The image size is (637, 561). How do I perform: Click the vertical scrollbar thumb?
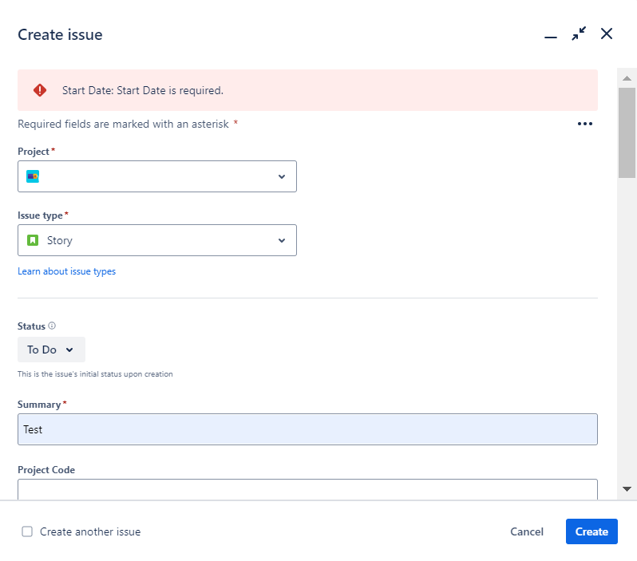coord(627,132)
